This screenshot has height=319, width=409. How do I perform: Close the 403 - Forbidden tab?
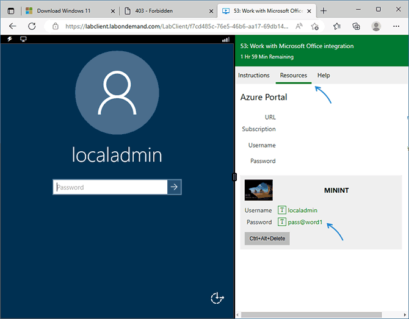tap(211, 11)
